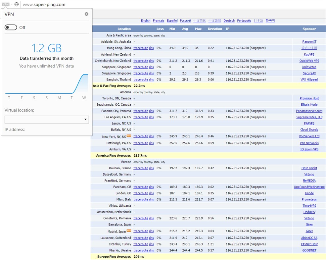Click traceroute for Kharkiv, Ukraine
The image size is (326, 260).
point(141,250)
